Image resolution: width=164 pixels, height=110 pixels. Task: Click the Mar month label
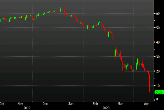pos(120,104)
